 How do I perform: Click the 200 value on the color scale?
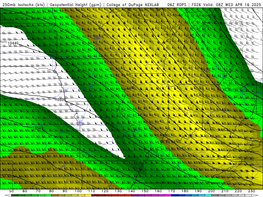click(211, 191)
